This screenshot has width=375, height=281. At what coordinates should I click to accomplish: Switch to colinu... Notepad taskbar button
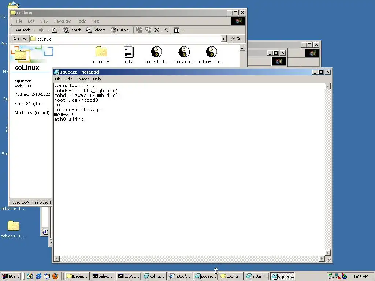click(154, 276)
